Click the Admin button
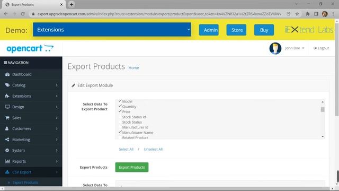339x191 pixels. 209,30
